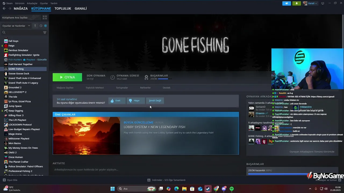The height and width of the screenshot is (193, 344).
Task: Open the BAŞARIMLAR achievements gear icon
Action: click(x=146, y=77)
